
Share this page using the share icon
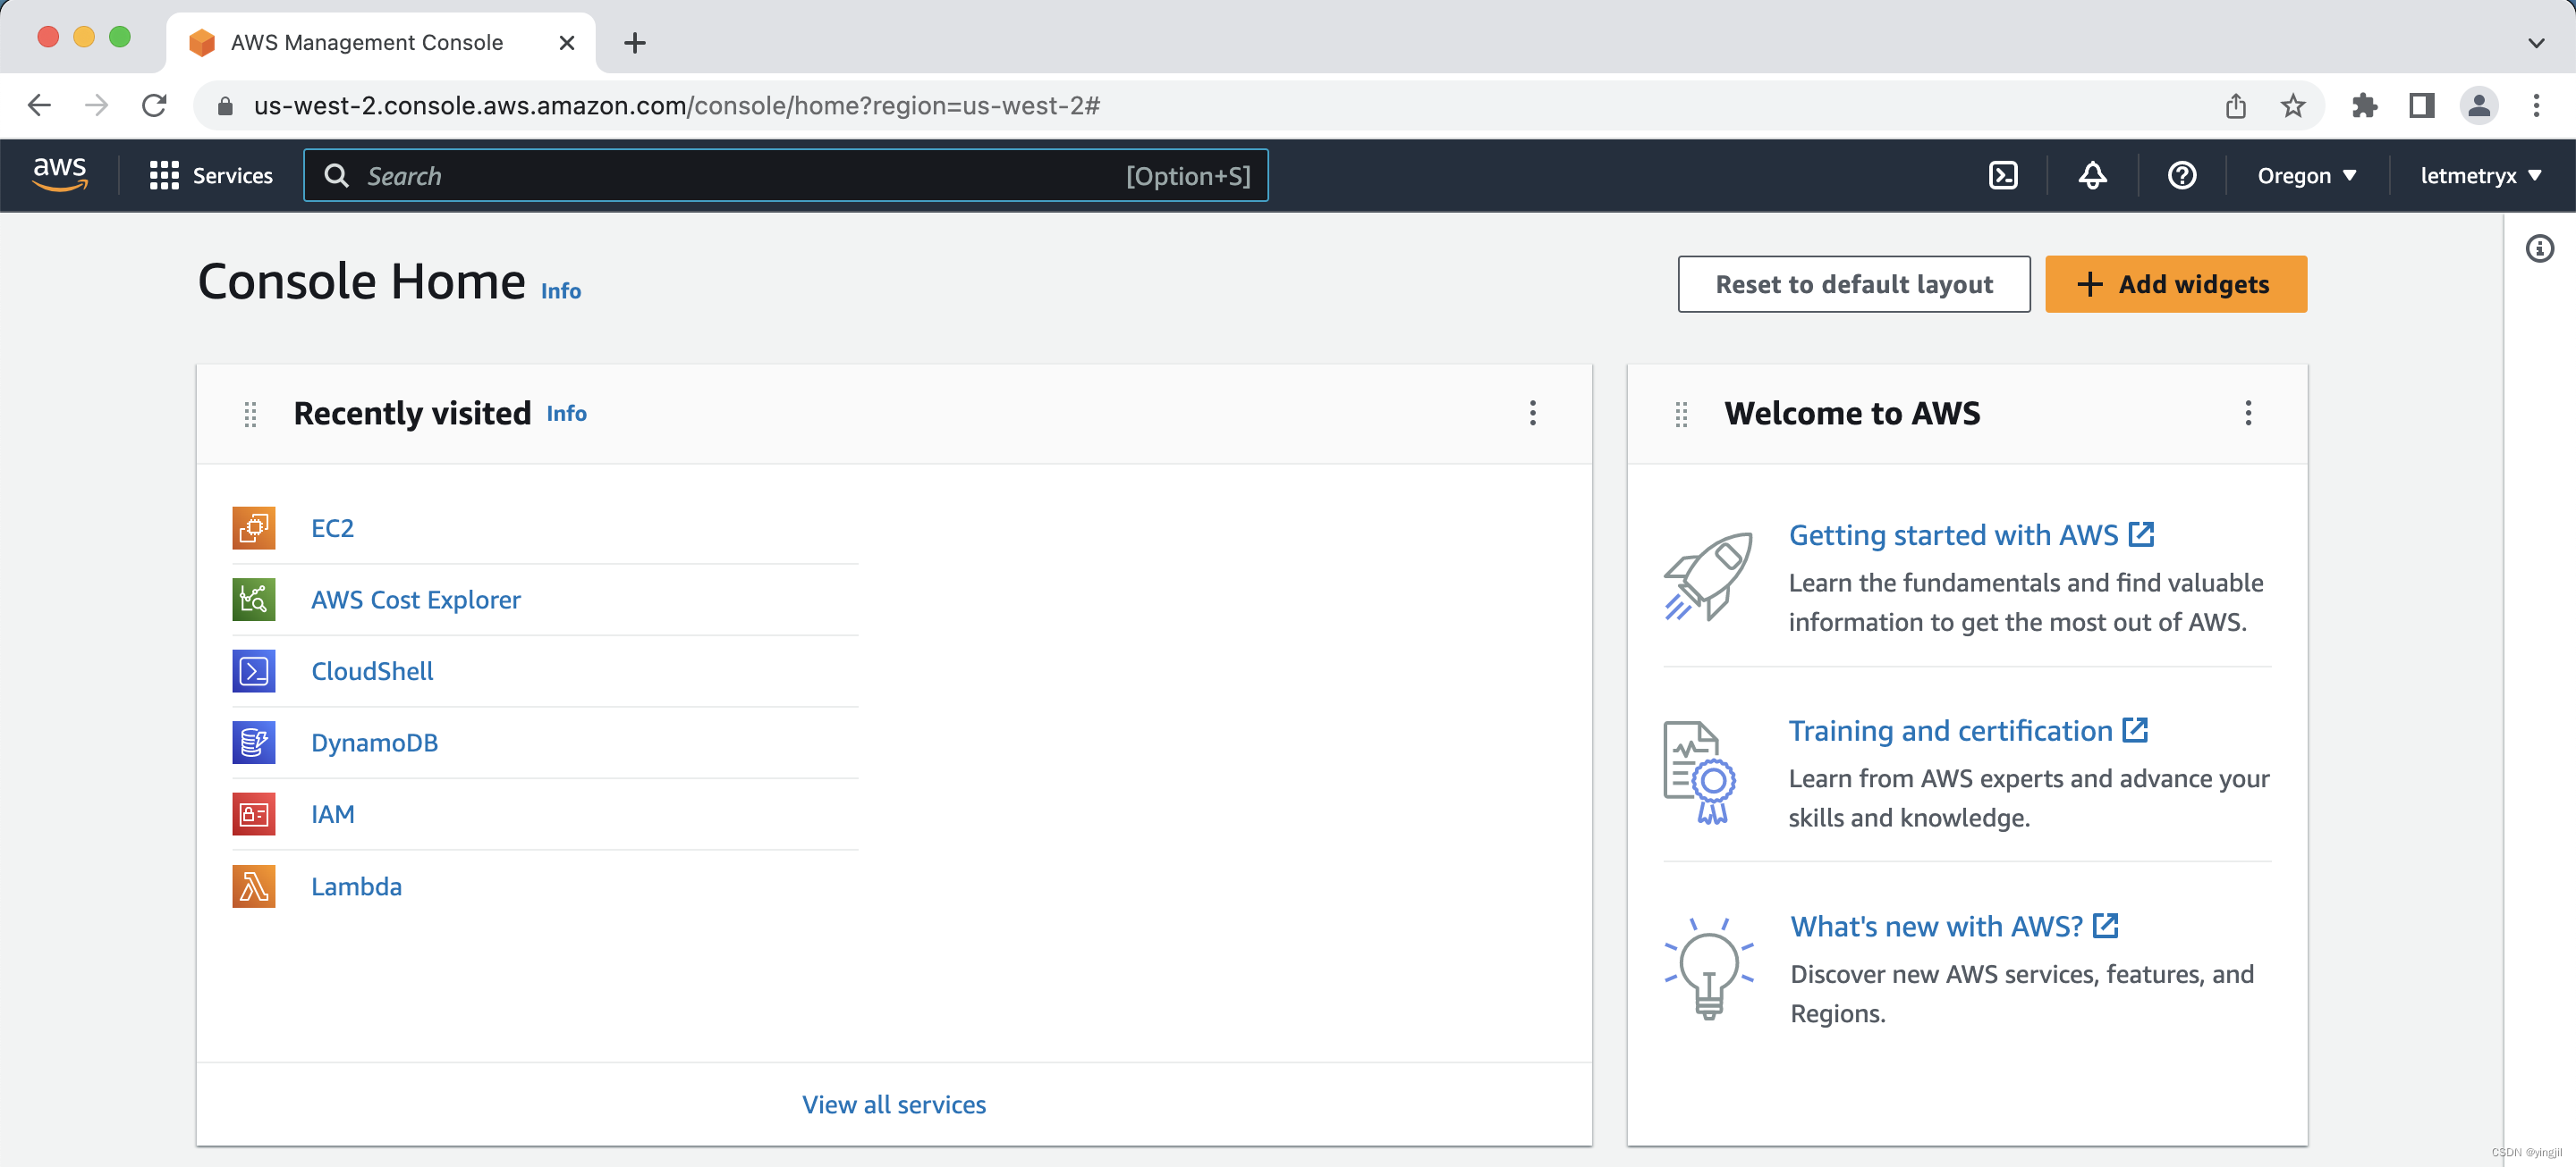coord(2236,105)
